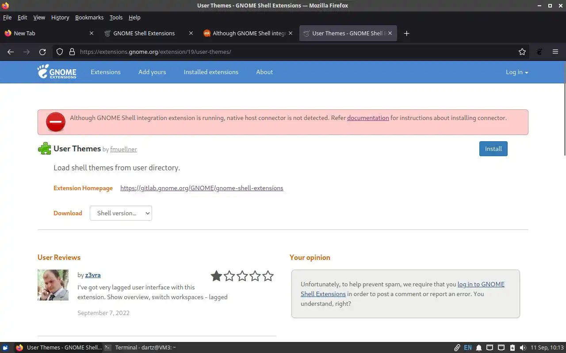Open author fmuellner's profile link
Image resolution: width=566 pixels, height=353 pixels.
[123, 150]
